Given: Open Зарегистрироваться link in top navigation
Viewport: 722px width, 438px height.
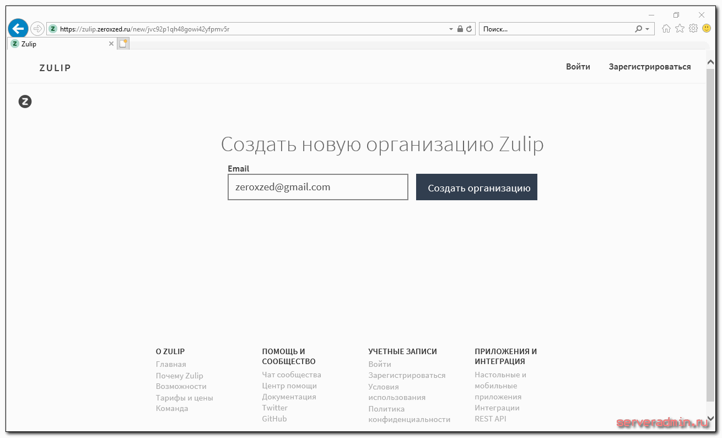Looking at the screenshot, I should 649,67.
